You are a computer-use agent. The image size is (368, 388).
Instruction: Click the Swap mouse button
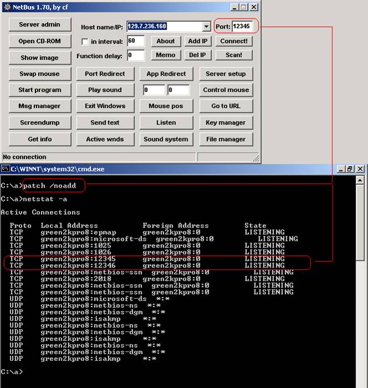[39, 74]
